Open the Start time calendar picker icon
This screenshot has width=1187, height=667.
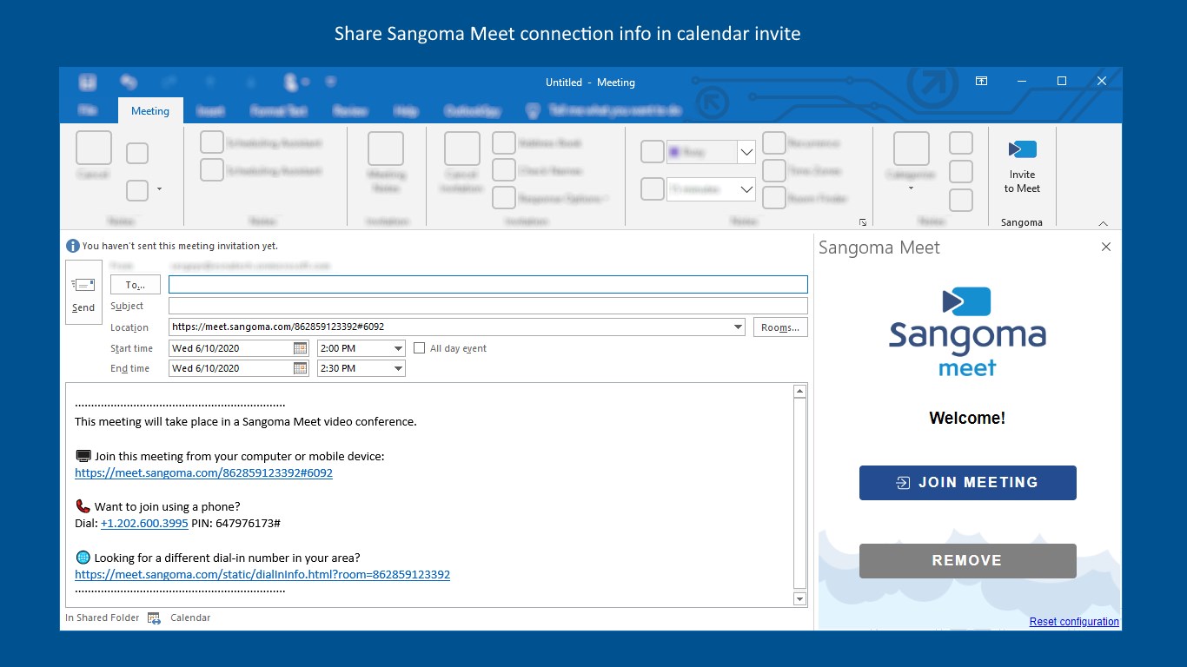[x=300, y=348]
